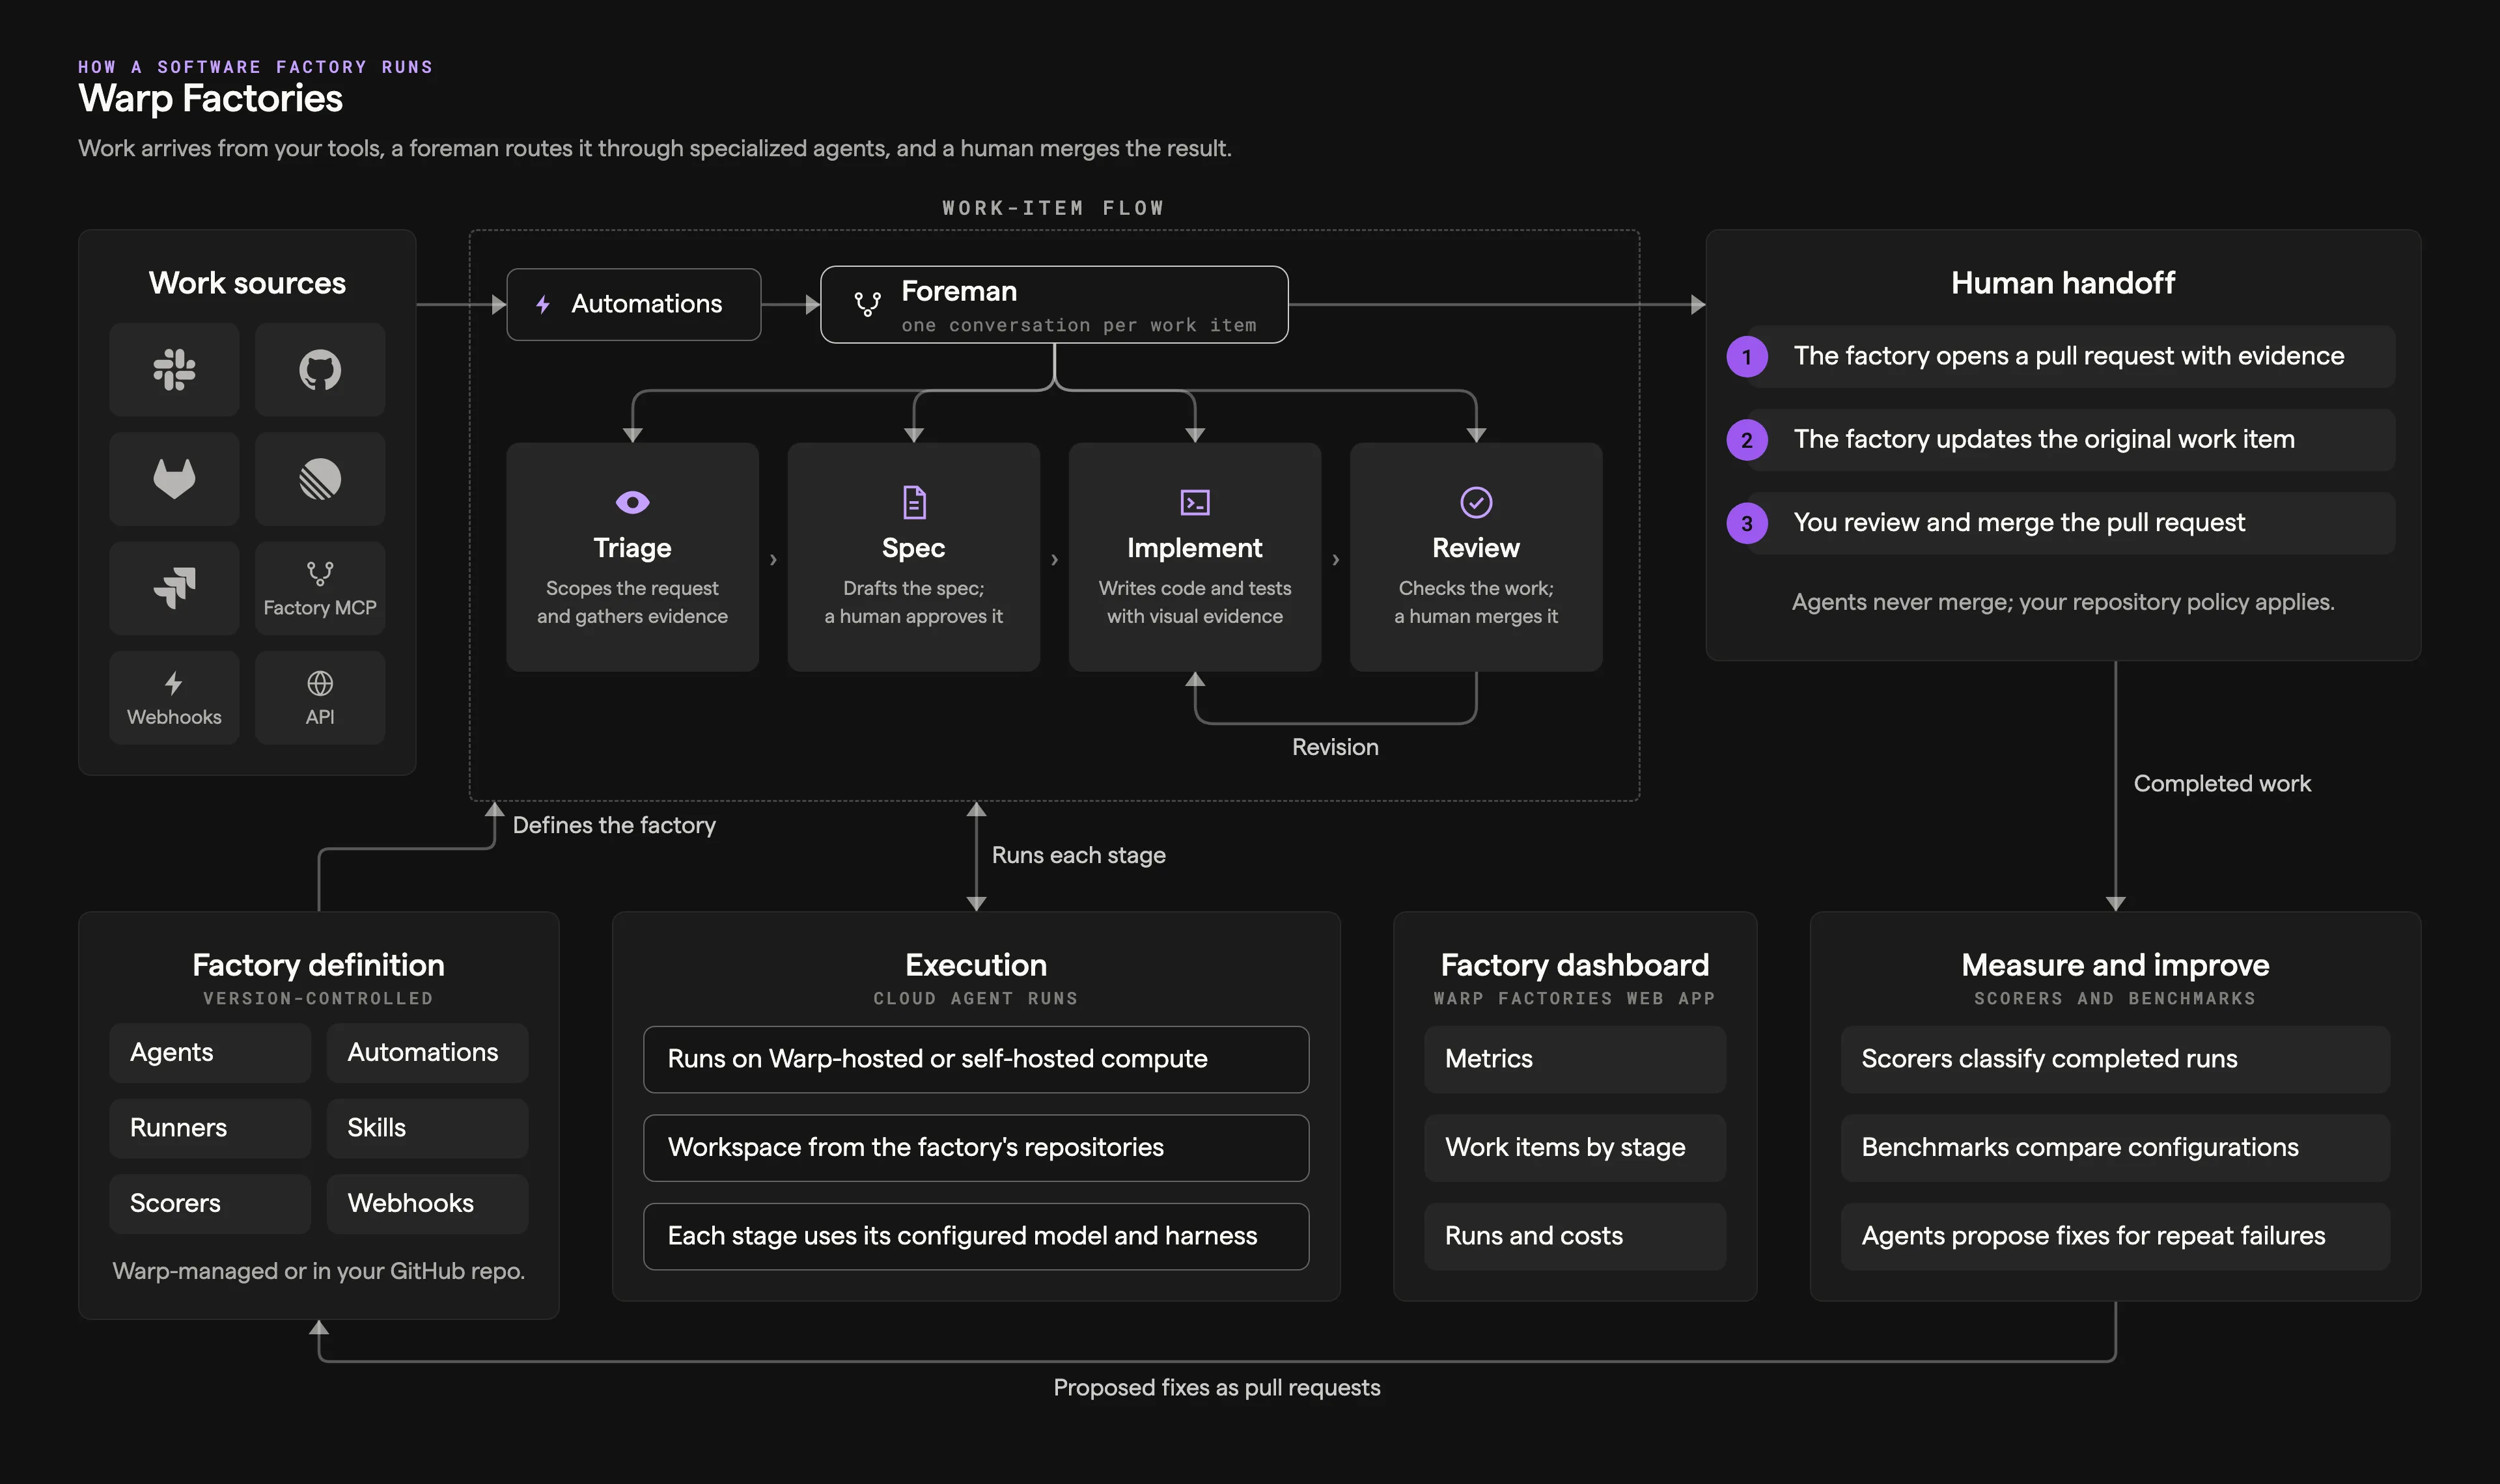2500x1484 pixels.
Task: Click 'Runs on Warp-hosted or self-hosted compute'
Action: tap(976, 1060)
